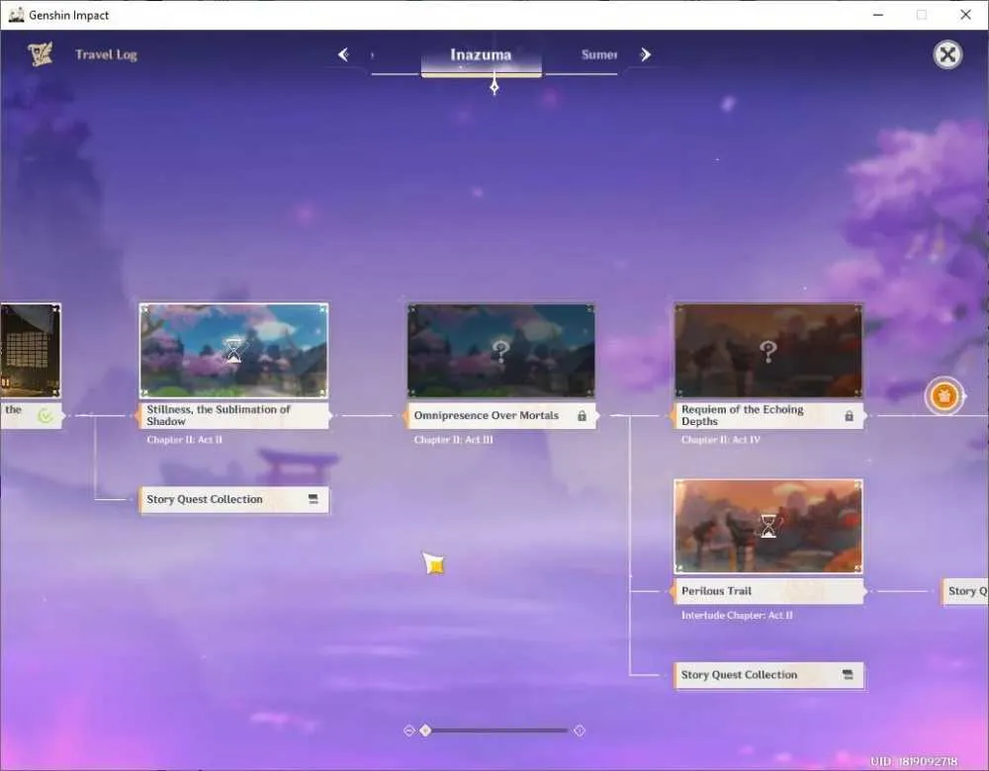This screenshot has width=989, height=771.
Task: Click the timeline scroll slider handle
Action: pos(425,730)
